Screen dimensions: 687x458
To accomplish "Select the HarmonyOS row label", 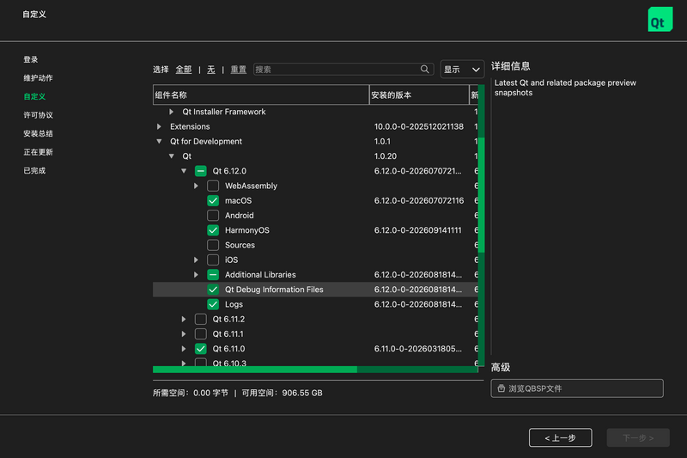I will click(247, 230).
